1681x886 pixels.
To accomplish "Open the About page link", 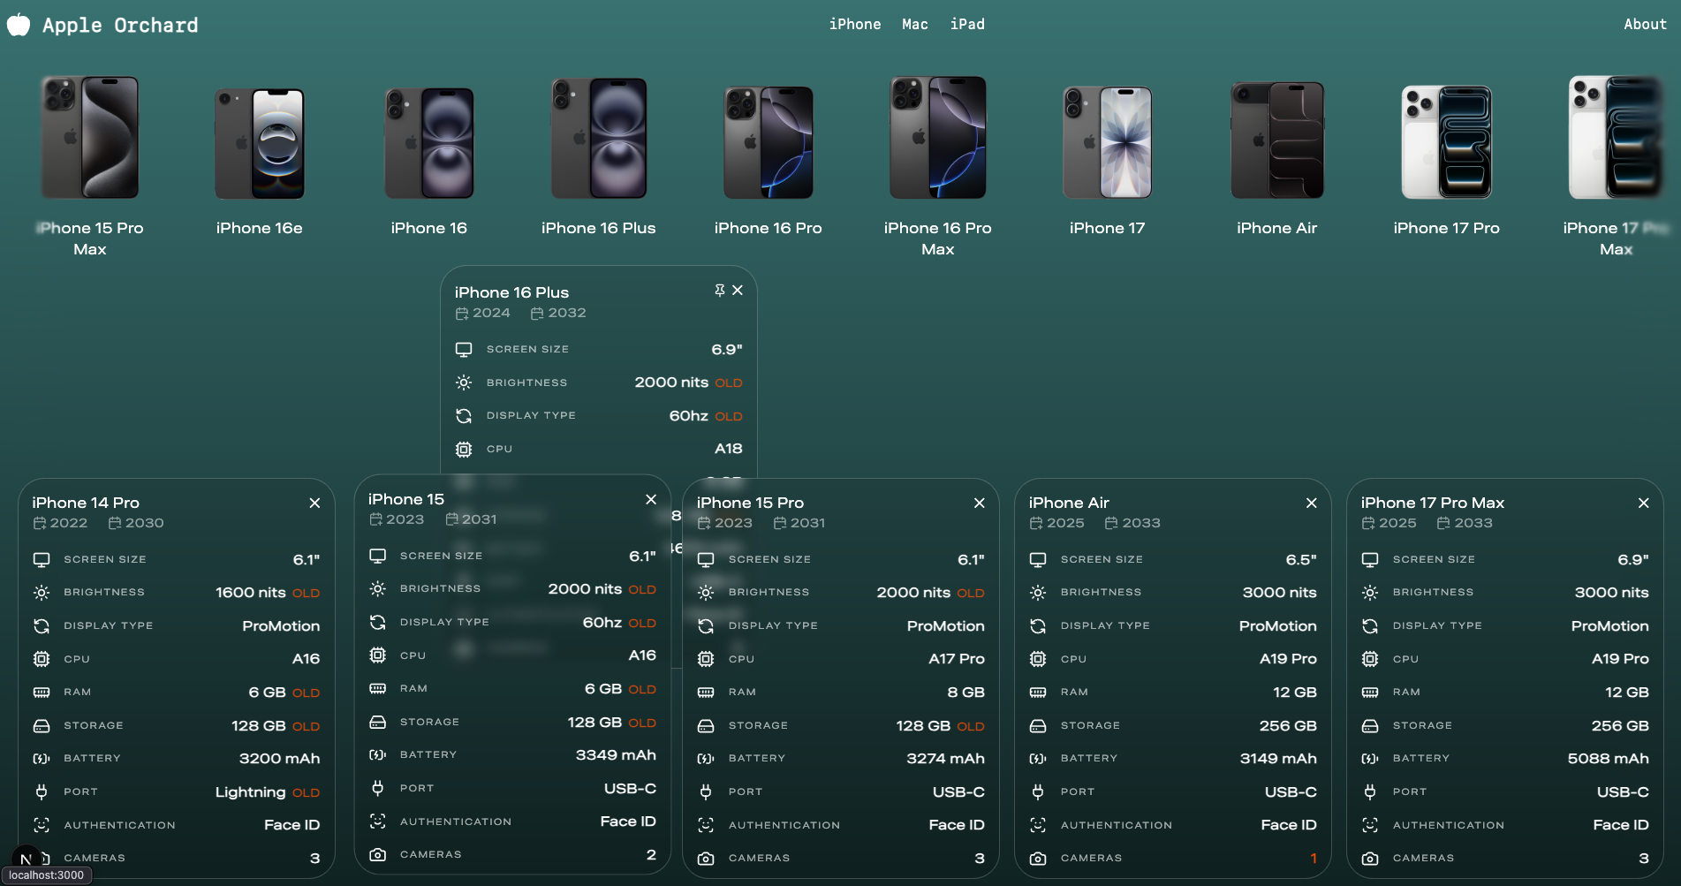I will [x=1644, y=25].
